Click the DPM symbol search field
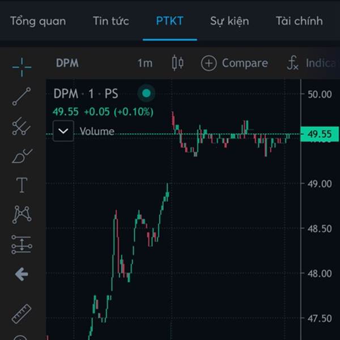Viewport: 340px width, 340px height. (67, 63)
